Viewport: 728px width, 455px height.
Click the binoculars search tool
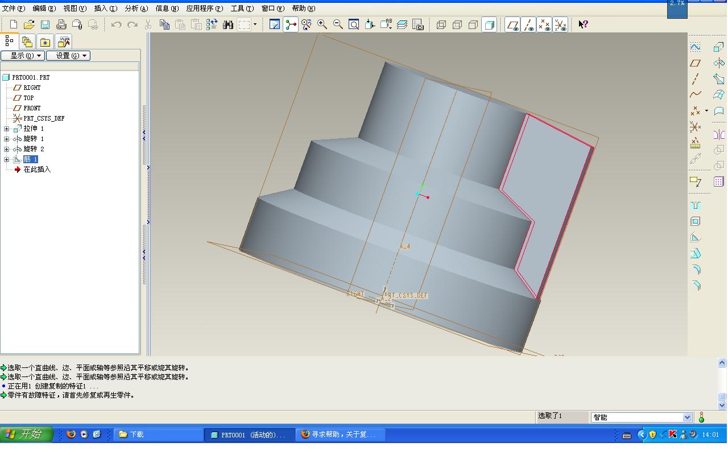click(x=228, y=24)
